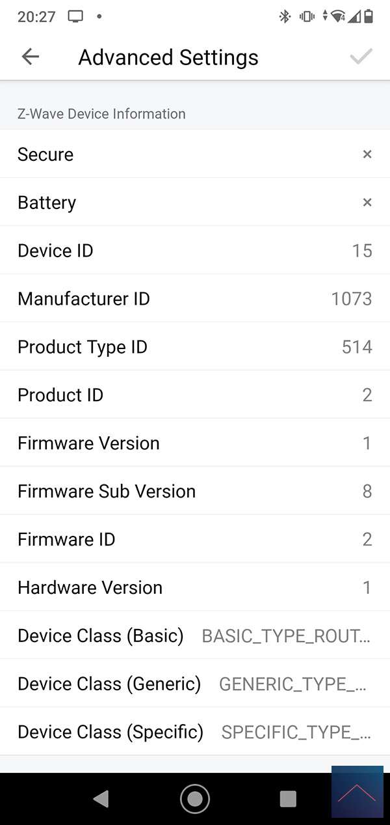Select the Hardware Version row
Image resolution: width=390 pixels, height=825 pixels.
coord(195,588)
